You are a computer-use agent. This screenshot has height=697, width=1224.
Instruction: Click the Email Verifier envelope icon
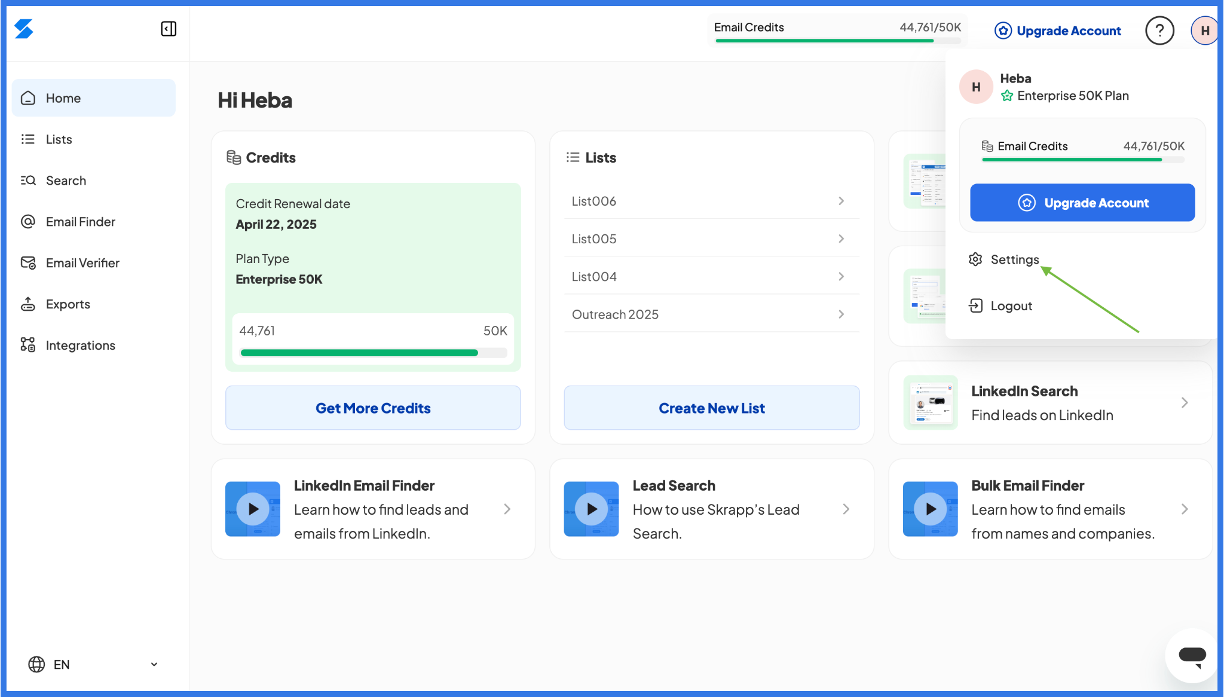[28, 263]
